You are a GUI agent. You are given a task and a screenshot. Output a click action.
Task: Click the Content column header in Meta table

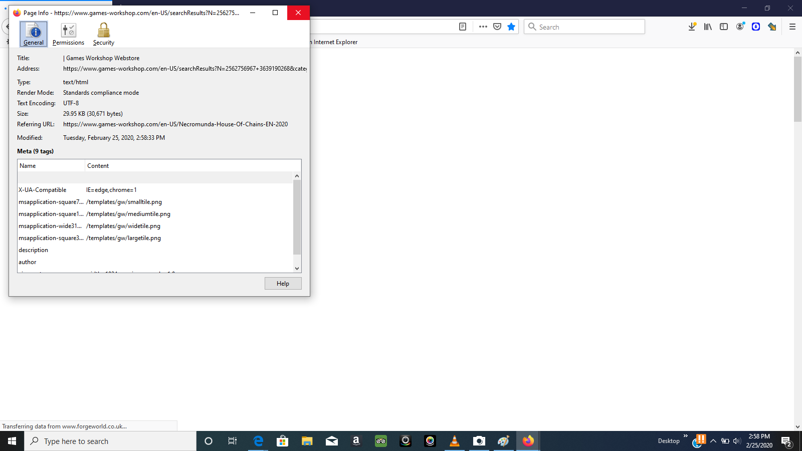click(x=193, y=166)
